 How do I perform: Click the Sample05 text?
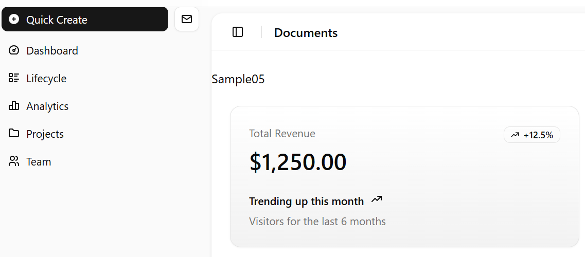238,80
